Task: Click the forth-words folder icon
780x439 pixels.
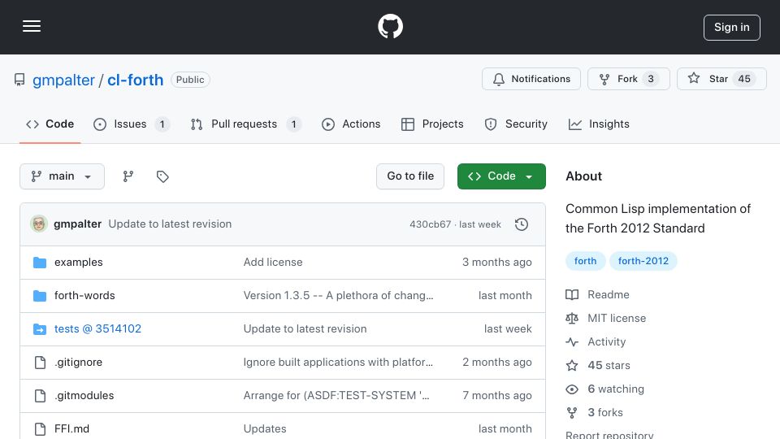Action: [x=40, y=296]
